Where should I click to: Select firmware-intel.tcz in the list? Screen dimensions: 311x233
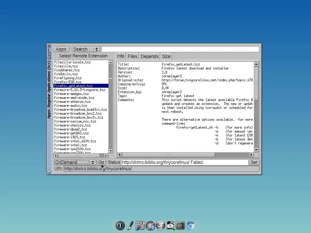[x=81, y=145]
